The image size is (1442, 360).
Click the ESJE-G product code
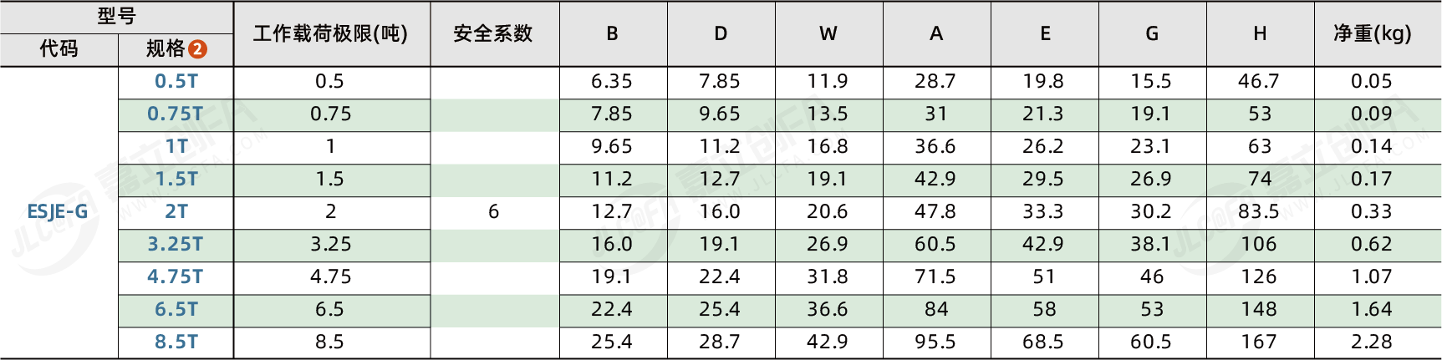[58, 212]
